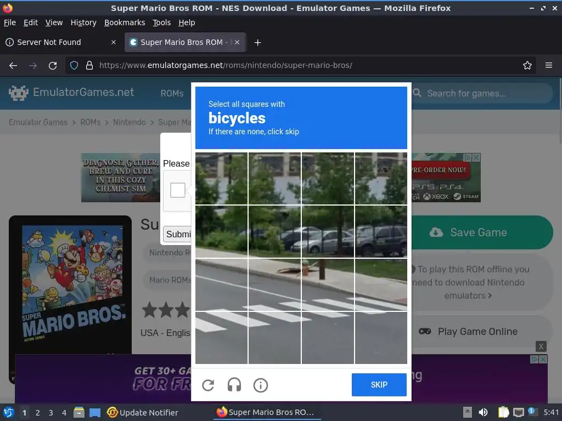Open the tracking protection shield icon

click(74, 66)
